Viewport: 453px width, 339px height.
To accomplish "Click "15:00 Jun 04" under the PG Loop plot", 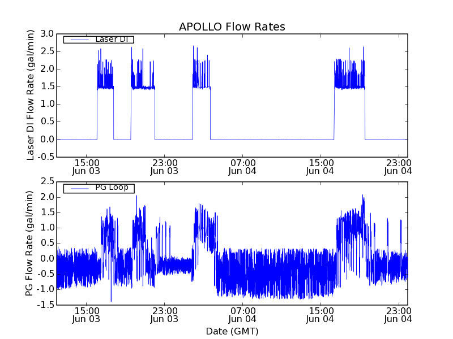I will tap(320, 315).
